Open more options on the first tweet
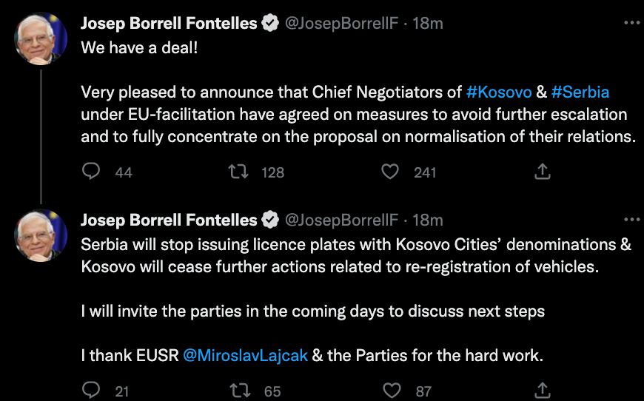The image size is (644, 401). (x=631, y=23)
